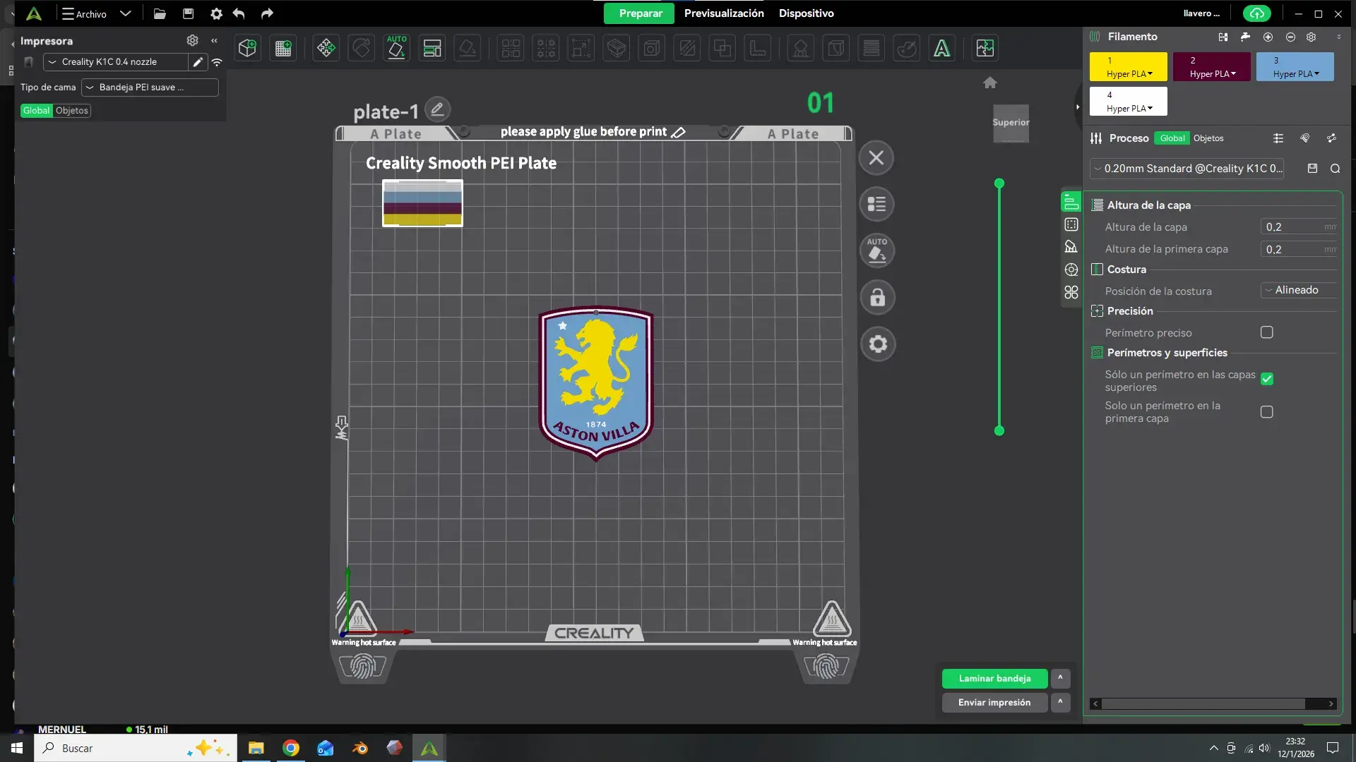
Task: Switch to the Previsualización tab
Action: (x=724, y=13)
